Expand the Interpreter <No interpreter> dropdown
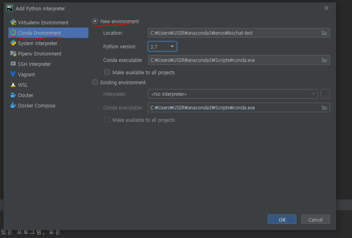The height and width of the screenshot is (238, 352). point(233,94)
